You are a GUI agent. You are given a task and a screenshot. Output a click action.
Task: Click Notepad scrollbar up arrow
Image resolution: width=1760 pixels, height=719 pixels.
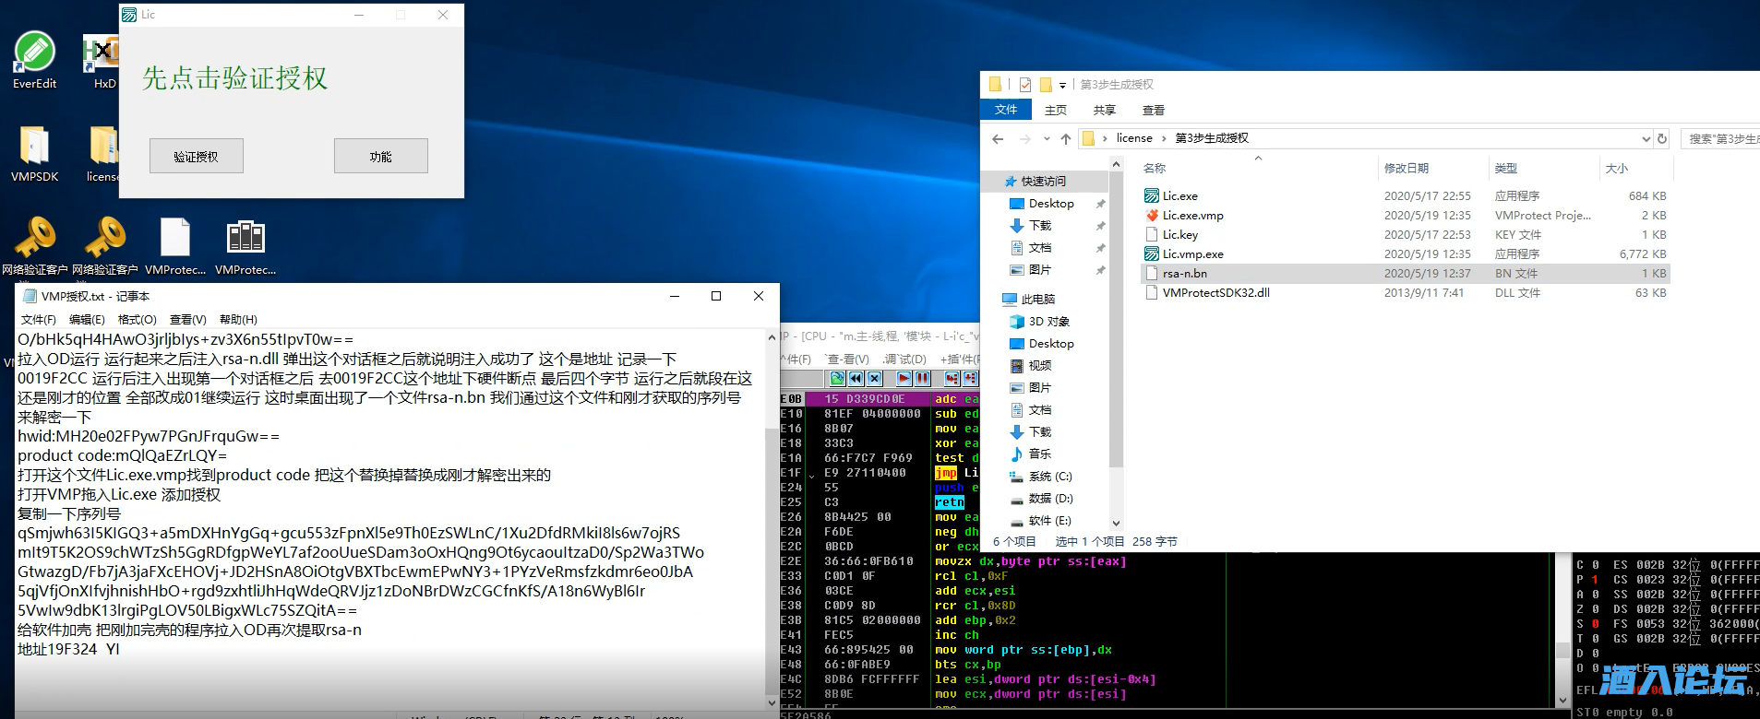772,338
